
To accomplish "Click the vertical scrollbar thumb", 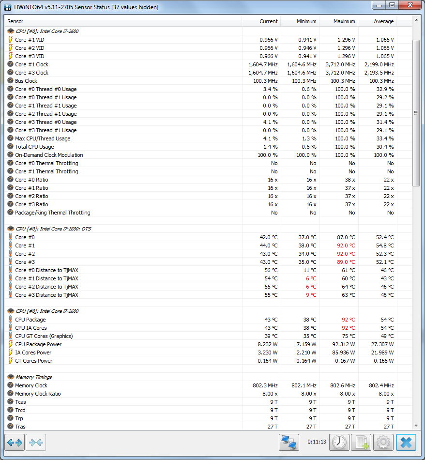I will tap(416, 113).
